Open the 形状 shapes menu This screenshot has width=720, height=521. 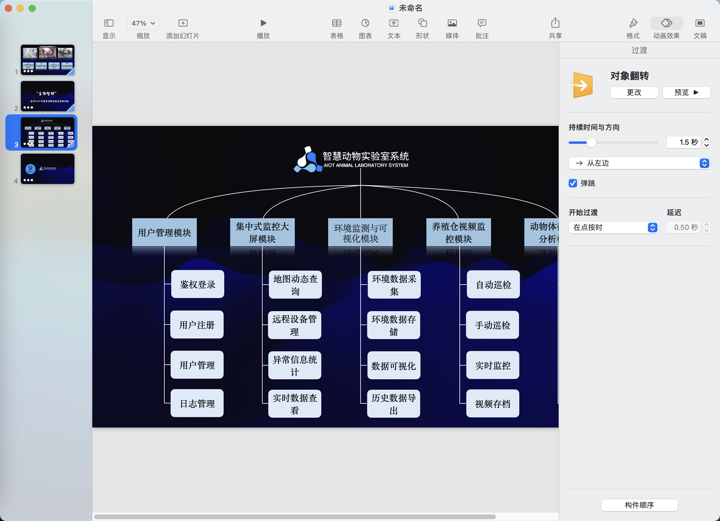pyautogui.click(x=422, y=23)
